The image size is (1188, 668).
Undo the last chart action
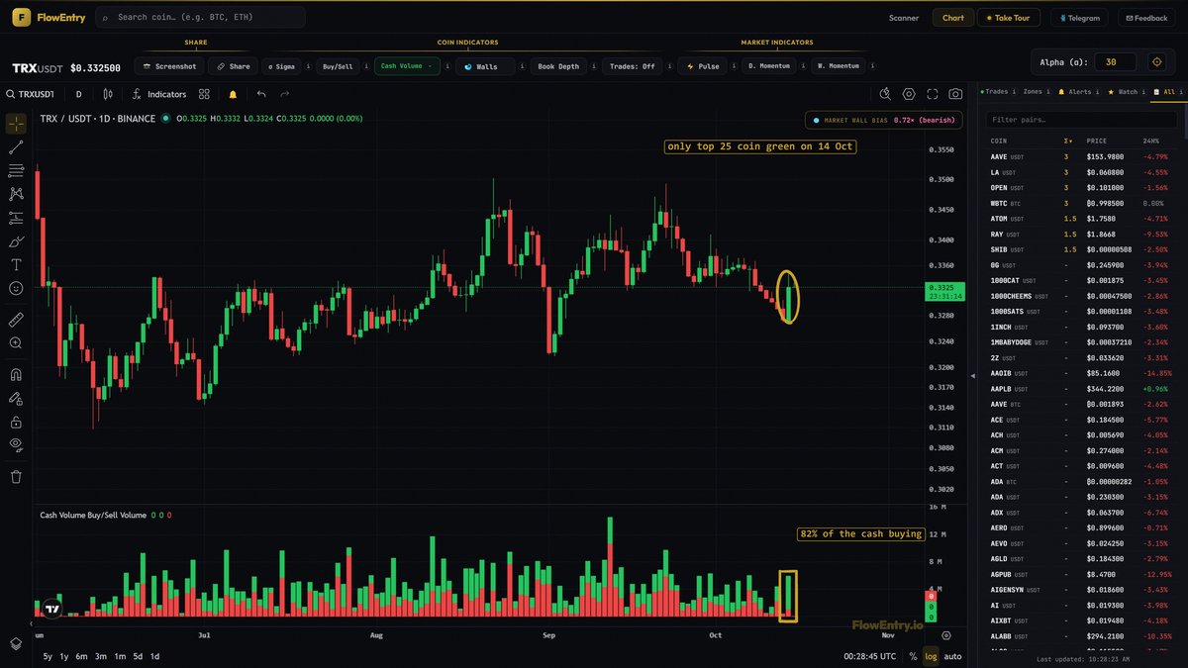pyautogui.click(x=261, y=94)
